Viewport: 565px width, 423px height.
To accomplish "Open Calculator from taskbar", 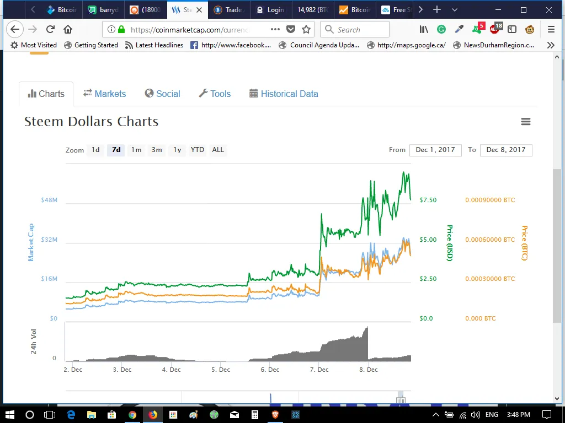I will click(x=255, y=415).
